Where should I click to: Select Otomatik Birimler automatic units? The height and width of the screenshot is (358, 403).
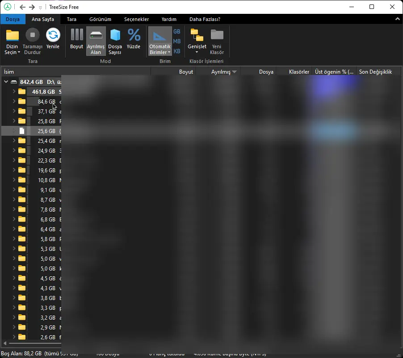160,42
